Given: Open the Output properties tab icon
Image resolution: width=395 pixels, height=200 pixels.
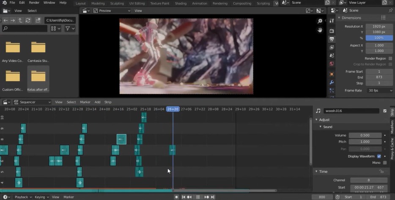Looking at the screenshot, I should [332, 39].
